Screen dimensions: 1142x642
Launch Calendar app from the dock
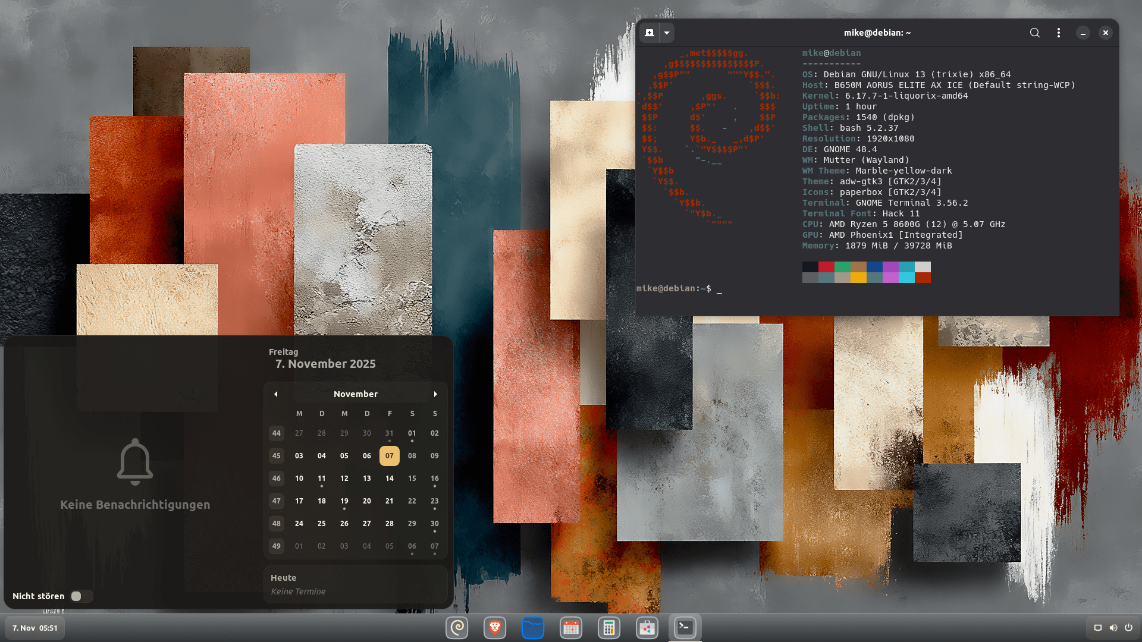(x=570, y=628)
